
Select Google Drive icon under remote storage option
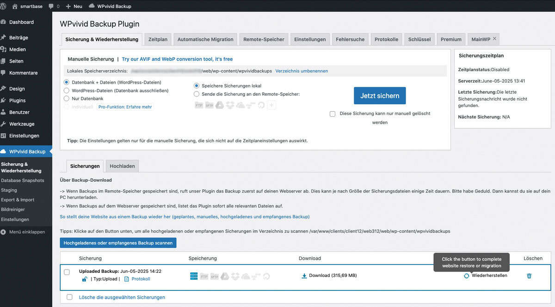(x=220, y=105)
